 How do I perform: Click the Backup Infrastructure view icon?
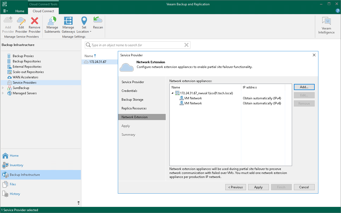pyautogui.click(x=5, y=175)
